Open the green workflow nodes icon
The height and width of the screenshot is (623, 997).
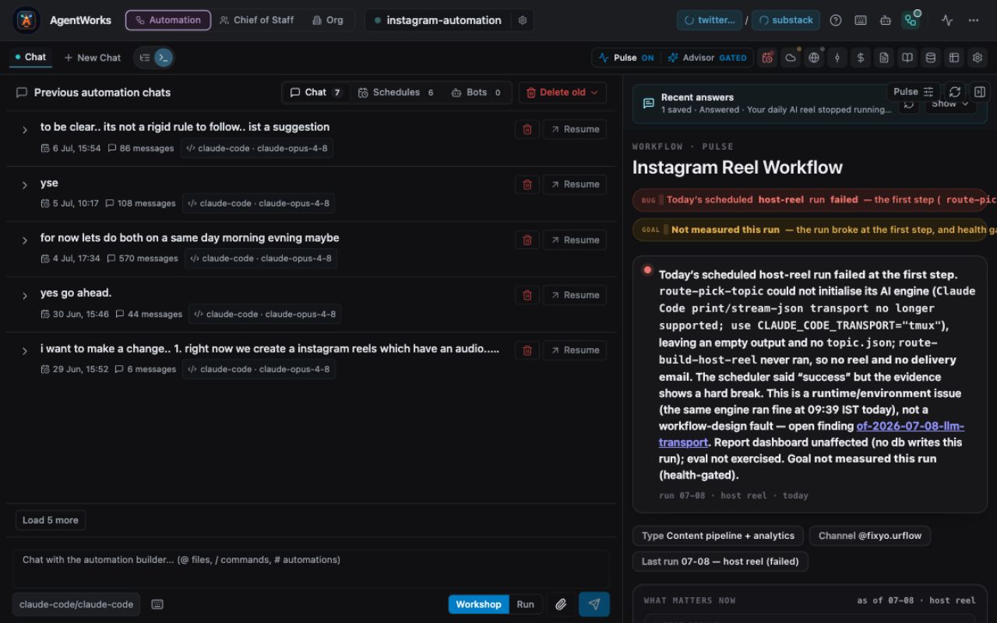tap(910, 20)
